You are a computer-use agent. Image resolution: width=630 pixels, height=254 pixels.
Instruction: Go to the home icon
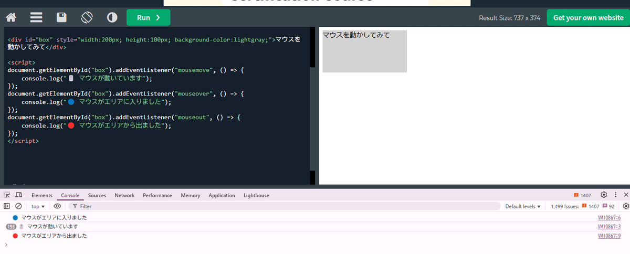pos(10,17)
